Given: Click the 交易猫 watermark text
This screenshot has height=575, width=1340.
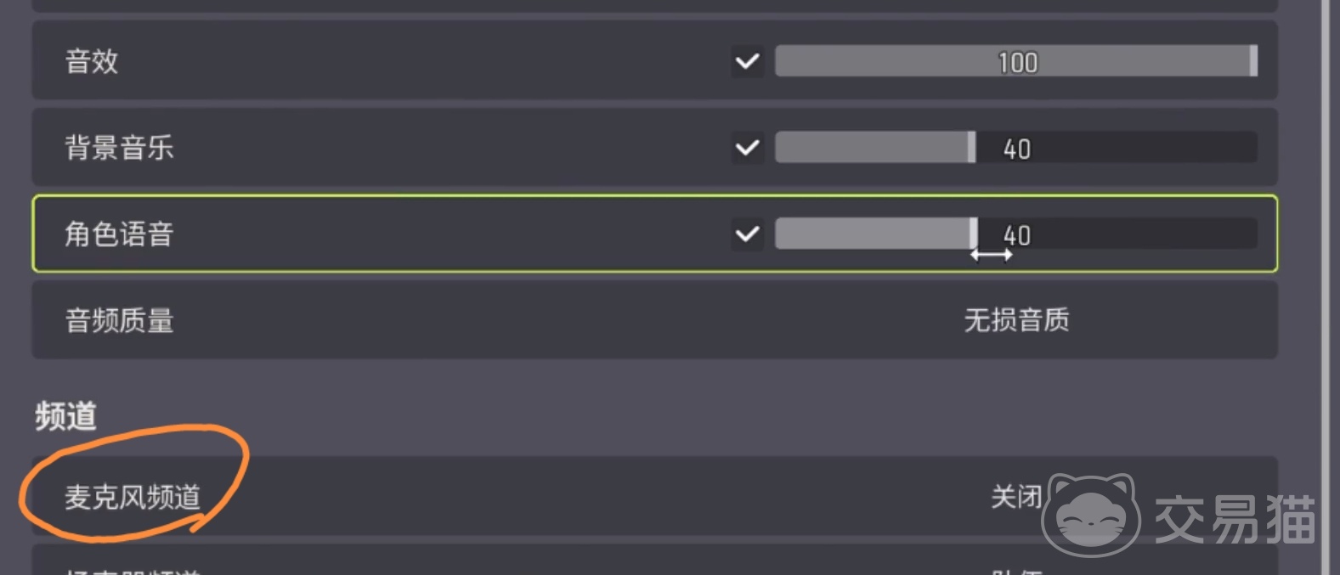Looking at the screenshot, I should coord(1234,519).
